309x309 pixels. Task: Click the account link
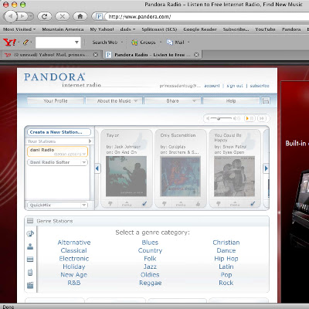coord(212,86)
